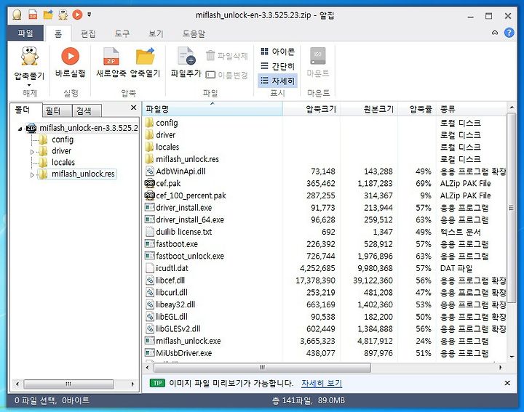Collapse the miflash_unlock root tree node
524x412 pixels.
(x=20, y=129)
